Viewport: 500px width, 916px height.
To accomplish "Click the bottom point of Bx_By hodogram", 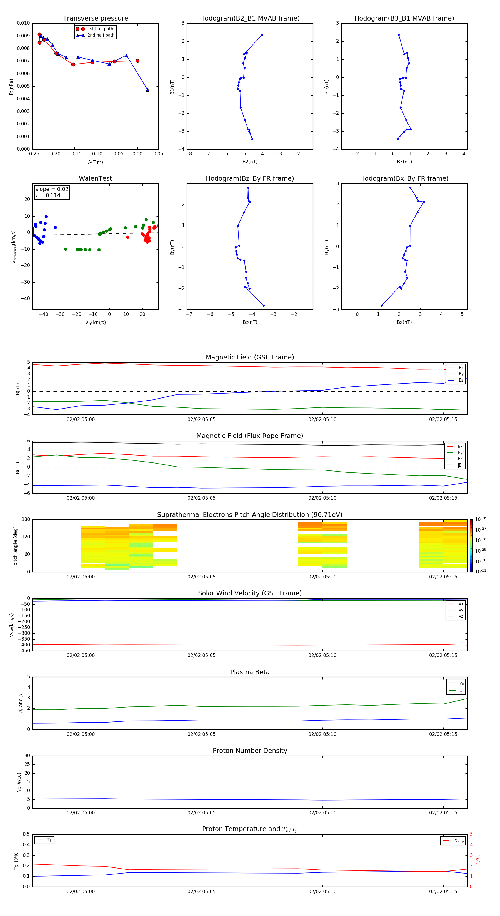I will [382, 306].
